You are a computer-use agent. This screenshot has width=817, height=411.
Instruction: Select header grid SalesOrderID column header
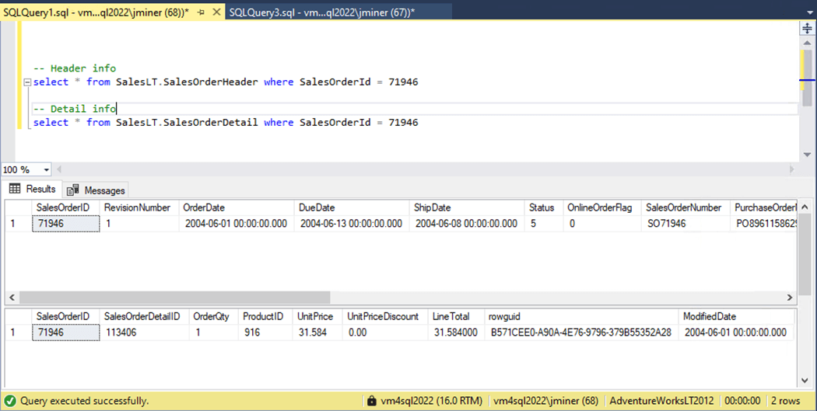tap(65, 207)
